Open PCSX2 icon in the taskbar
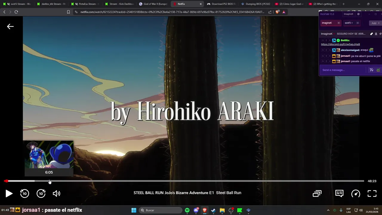The image size is (382, 215). [248, 210]
